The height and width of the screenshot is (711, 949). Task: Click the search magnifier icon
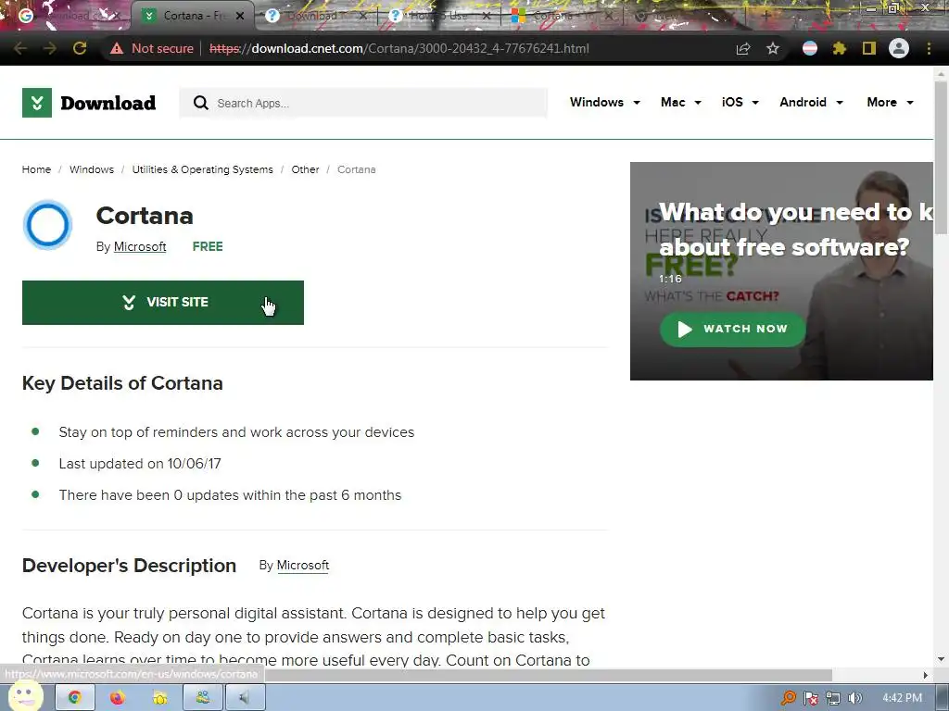(200, 103)
